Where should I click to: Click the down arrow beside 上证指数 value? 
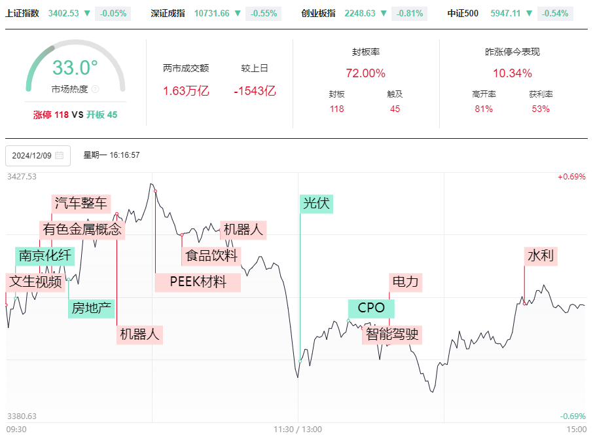(x=87, y=13)
